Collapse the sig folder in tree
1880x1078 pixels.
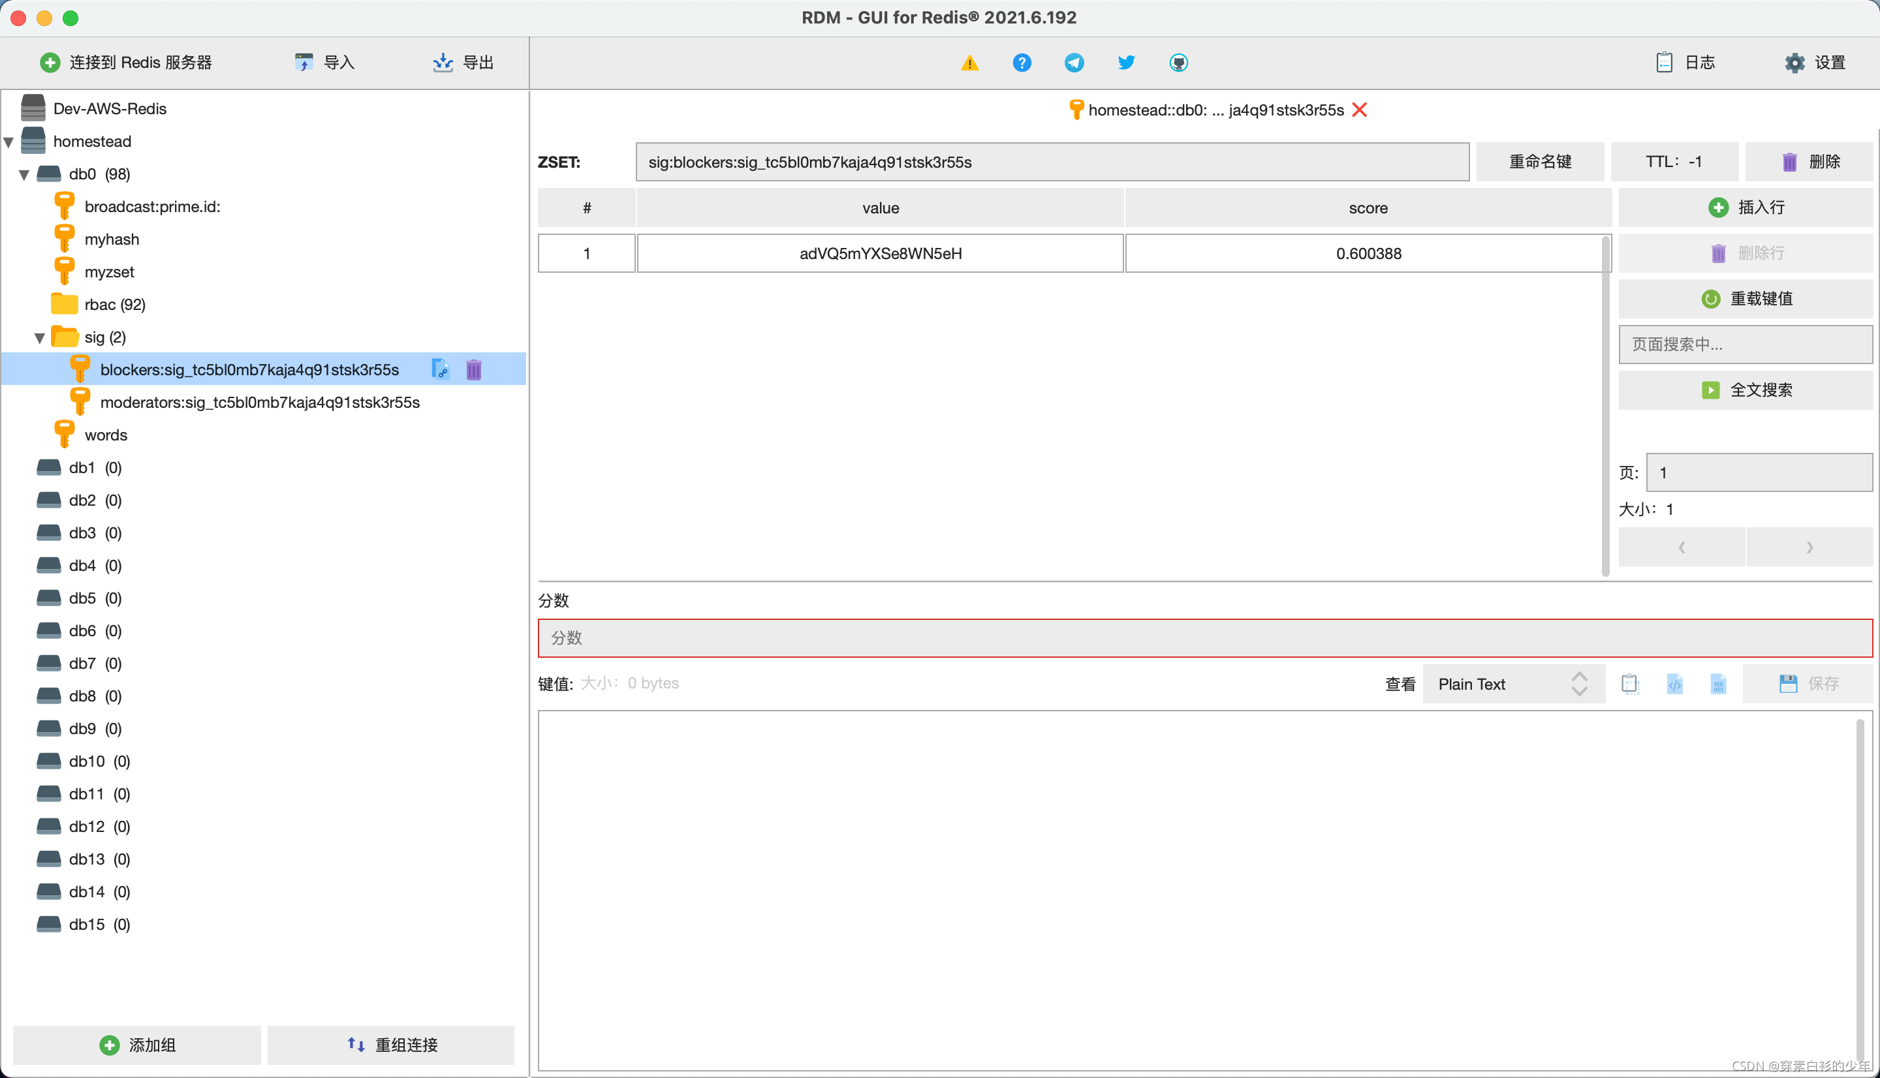pos(39,336)
